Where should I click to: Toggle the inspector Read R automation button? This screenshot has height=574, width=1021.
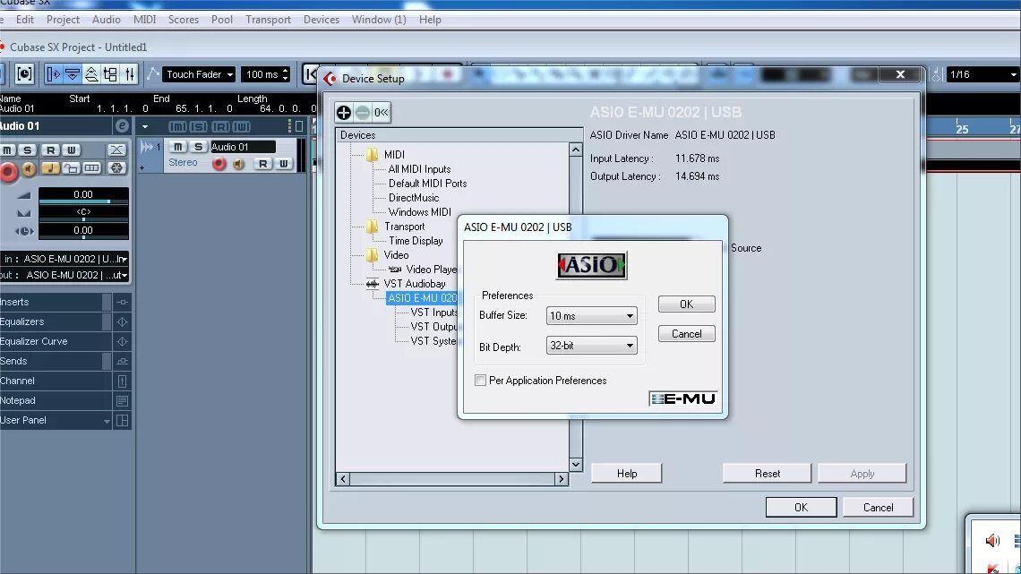point(50,150)
